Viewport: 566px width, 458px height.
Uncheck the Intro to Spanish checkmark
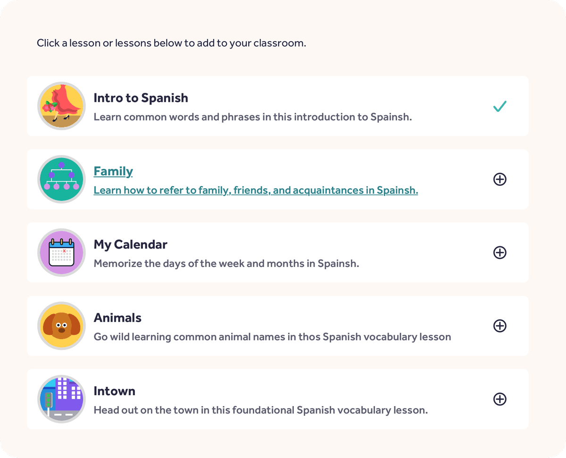(x=499, y=106)
